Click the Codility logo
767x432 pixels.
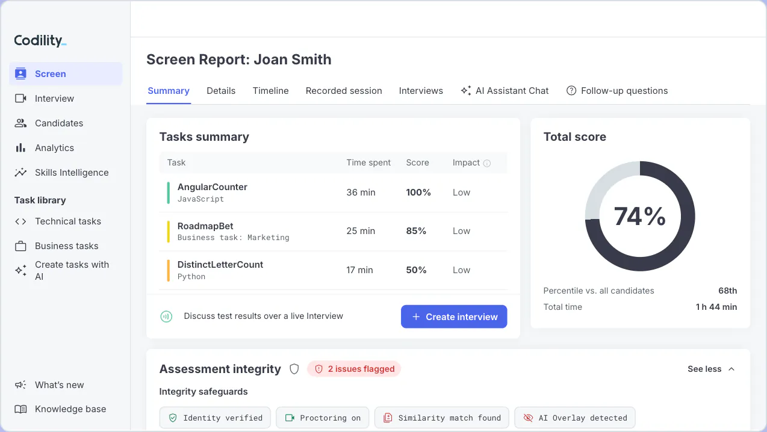40,41
